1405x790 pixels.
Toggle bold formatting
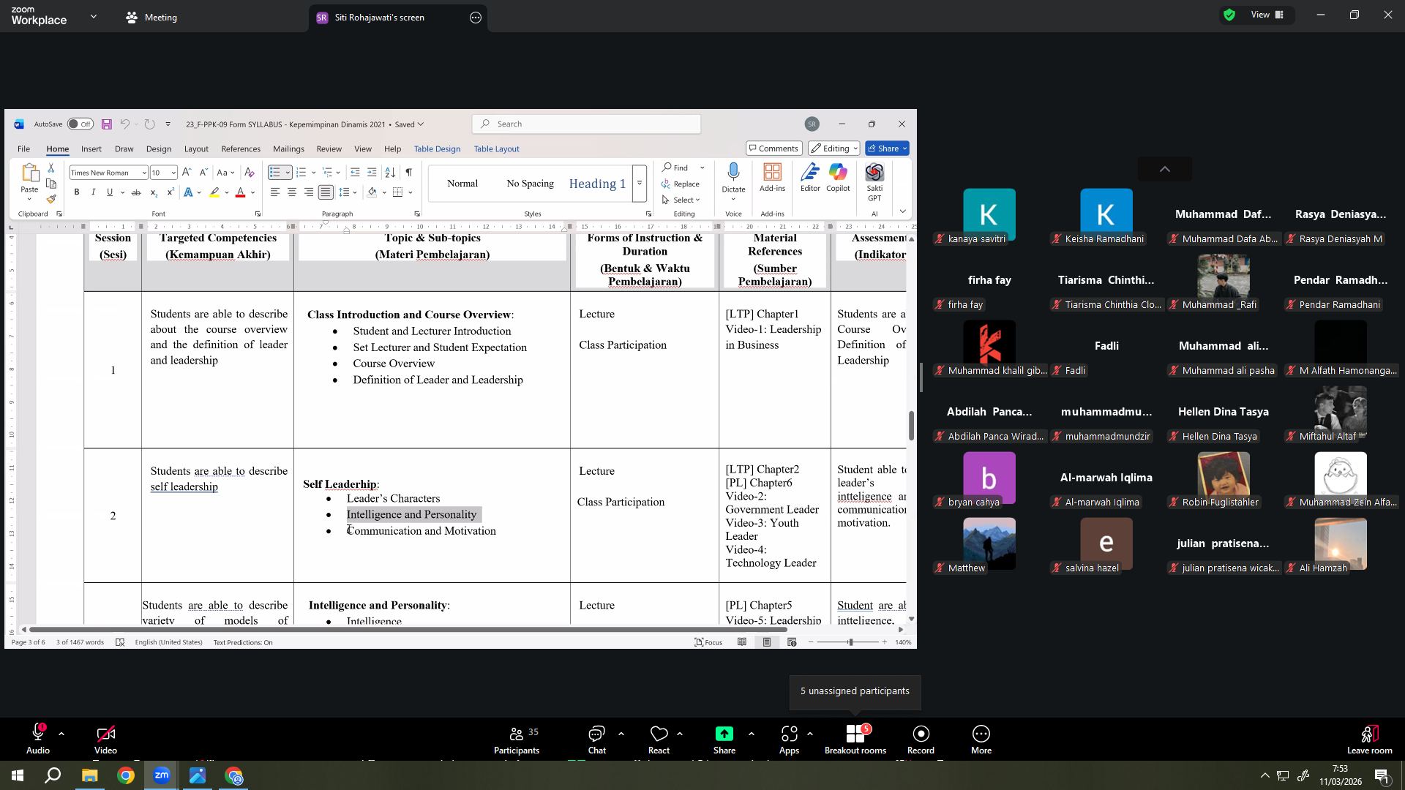77,192
